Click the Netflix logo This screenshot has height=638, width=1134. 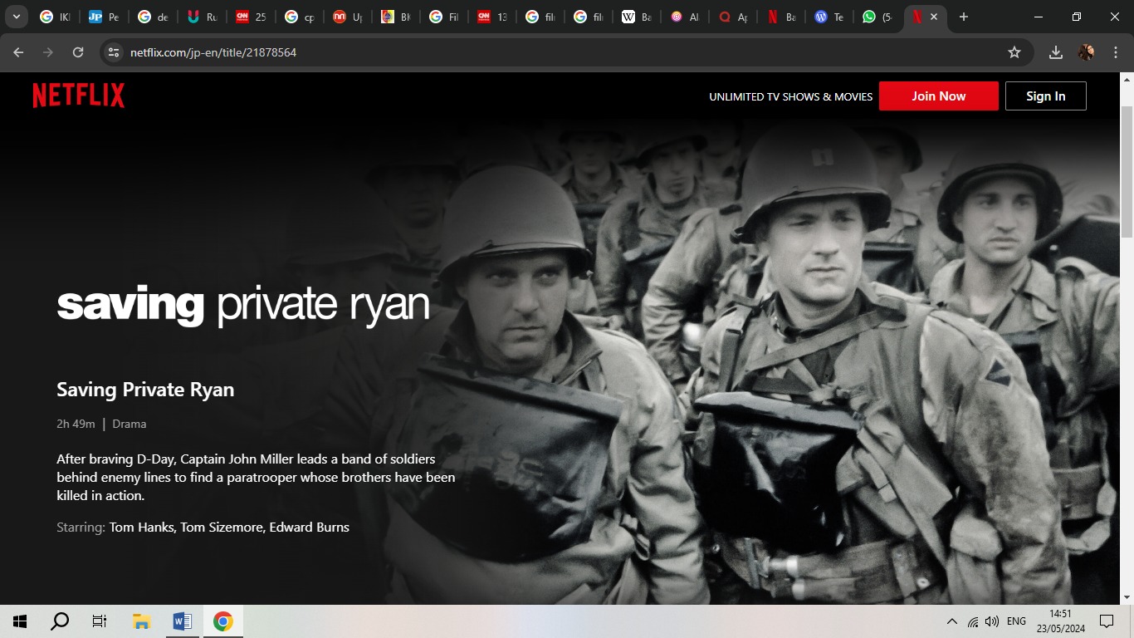(79, 96)
